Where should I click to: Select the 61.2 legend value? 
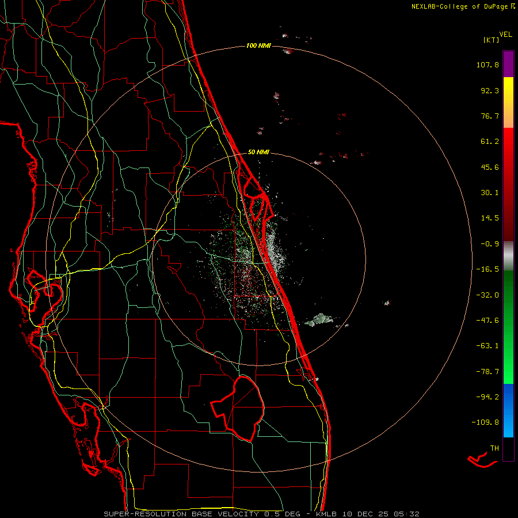click(x=490, y=142)
